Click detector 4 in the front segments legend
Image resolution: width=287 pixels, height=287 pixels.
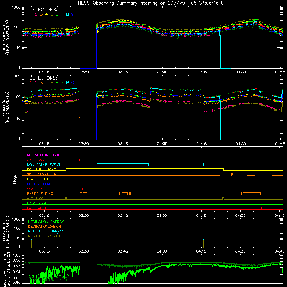(47, 14)
